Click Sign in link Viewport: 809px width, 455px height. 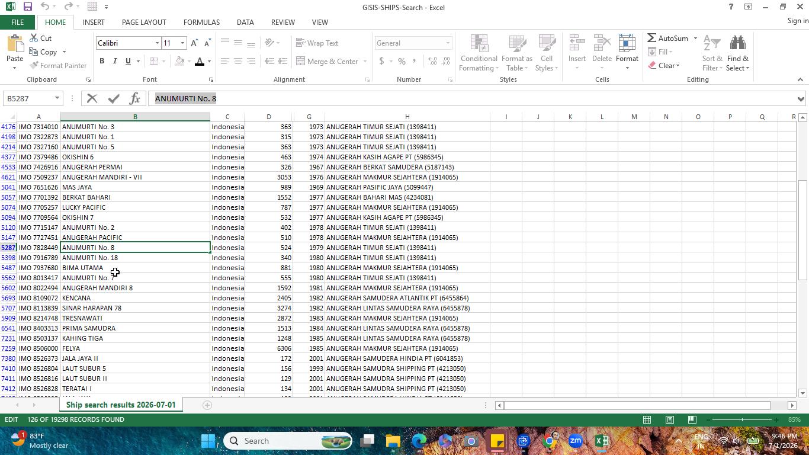click(x=798, y=21)
